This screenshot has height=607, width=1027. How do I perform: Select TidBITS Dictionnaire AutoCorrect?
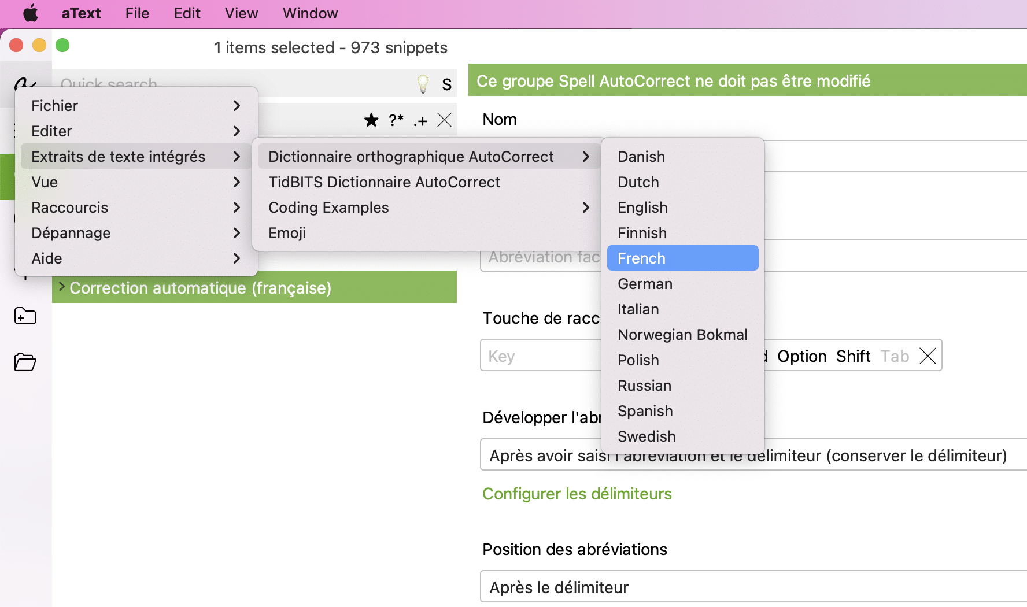point(430,182)
